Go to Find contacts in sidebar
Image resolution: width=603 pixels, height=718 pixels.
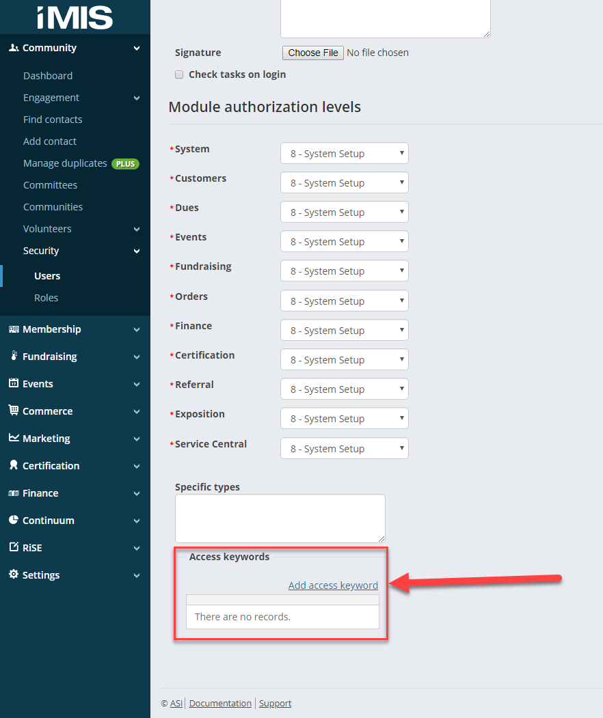pyautogui.click(x=53, y=120)
